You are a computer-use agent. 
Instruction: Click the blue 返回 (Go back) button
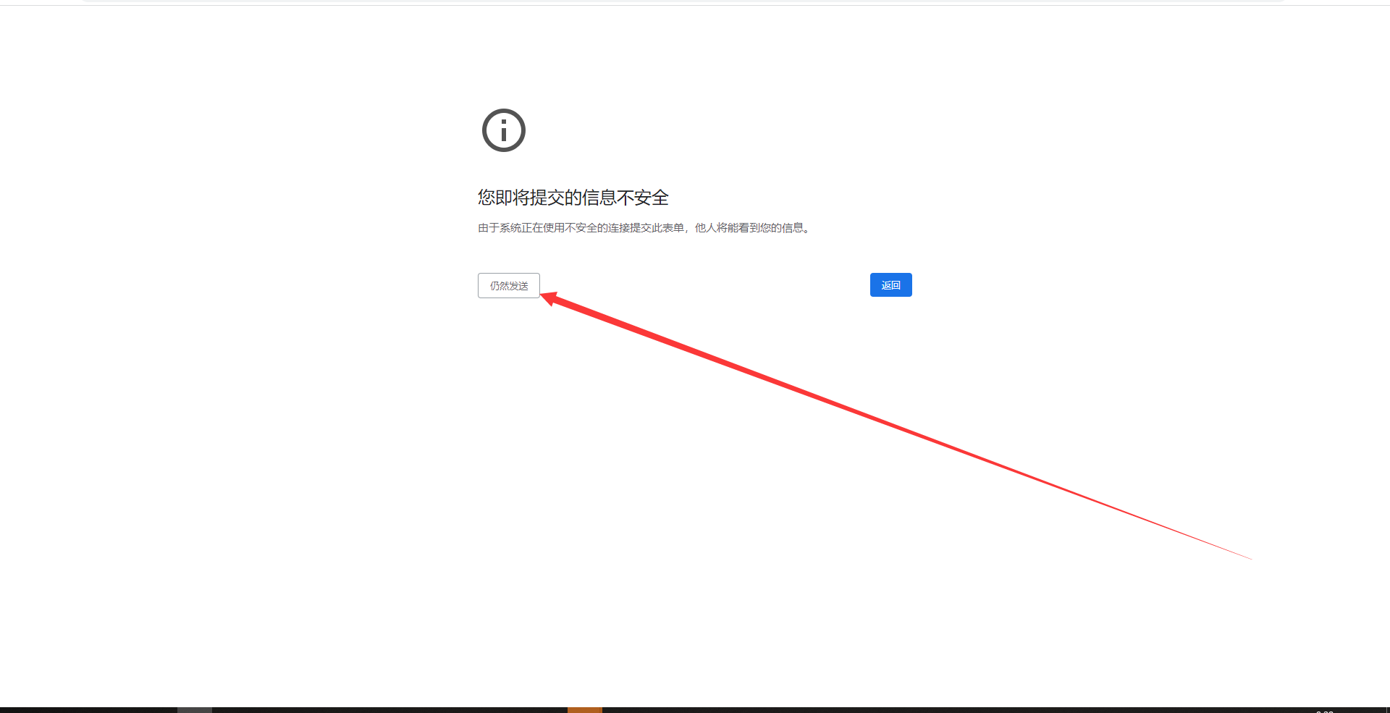click(x=890, y=285)
